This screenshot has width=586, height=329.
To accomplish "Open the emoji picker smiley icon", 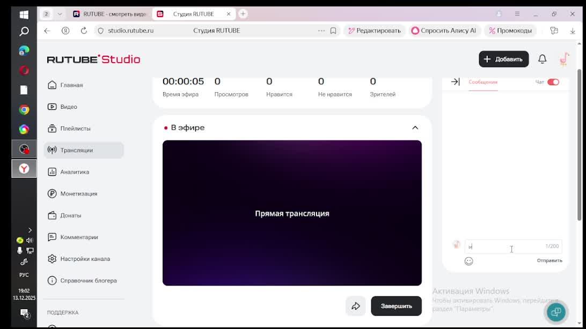I will (468, 261).
